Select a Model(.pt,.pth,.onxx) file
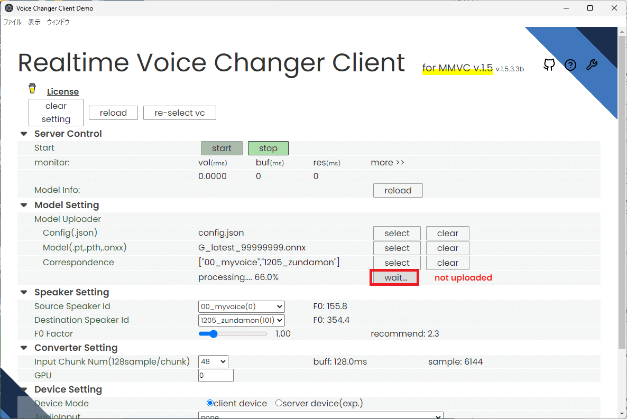 click(397, 248)
